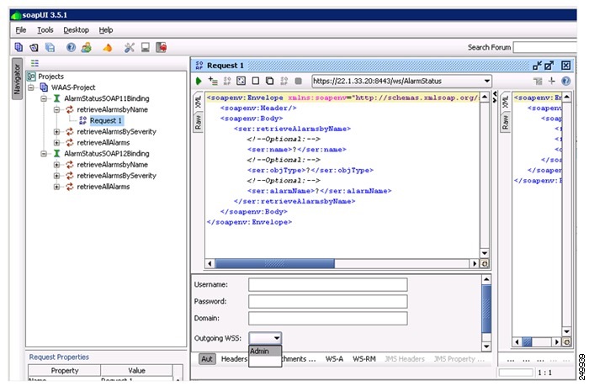Viewport: 589px width, 386px height.
Task: Expand the SOAP11 retrieveAllAlarms node
Action: click(x=56, y=143)
